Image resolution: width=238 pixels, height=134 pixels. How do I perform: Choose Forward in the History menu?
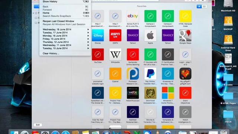(65, 10)
